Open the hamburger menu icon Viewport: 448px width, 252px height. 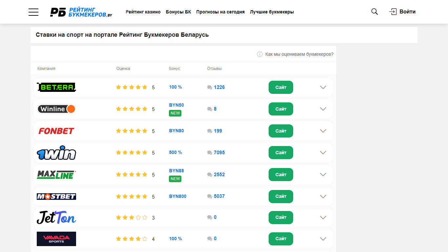click(x=33, y=12)
